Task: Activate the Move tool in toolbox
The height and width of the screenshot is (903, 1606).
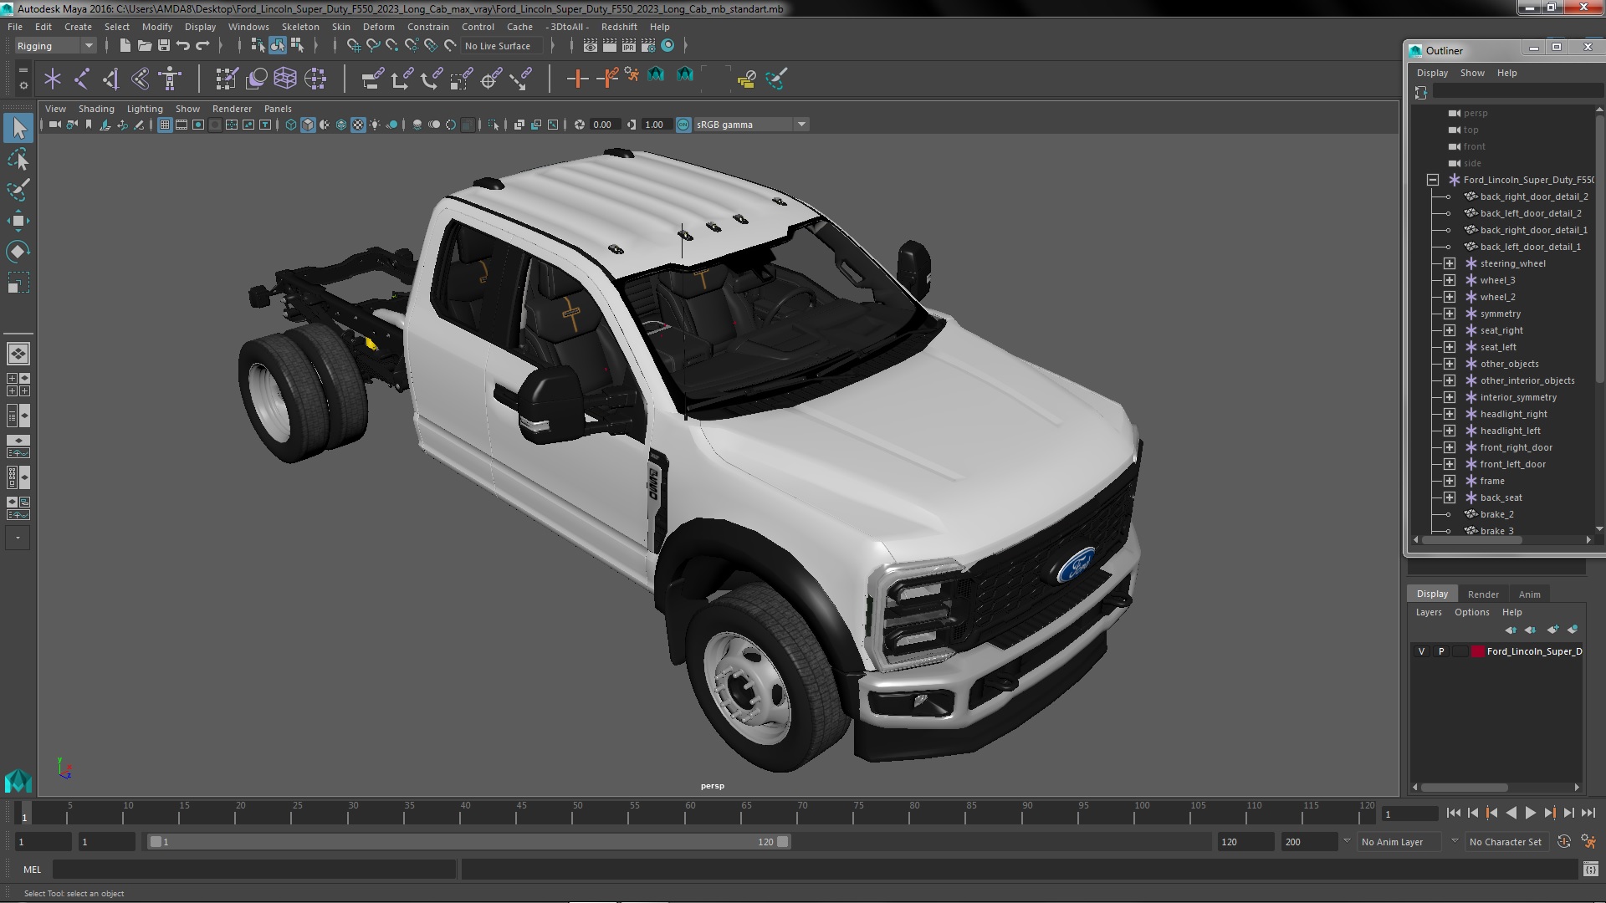Action: click(18, 221)
